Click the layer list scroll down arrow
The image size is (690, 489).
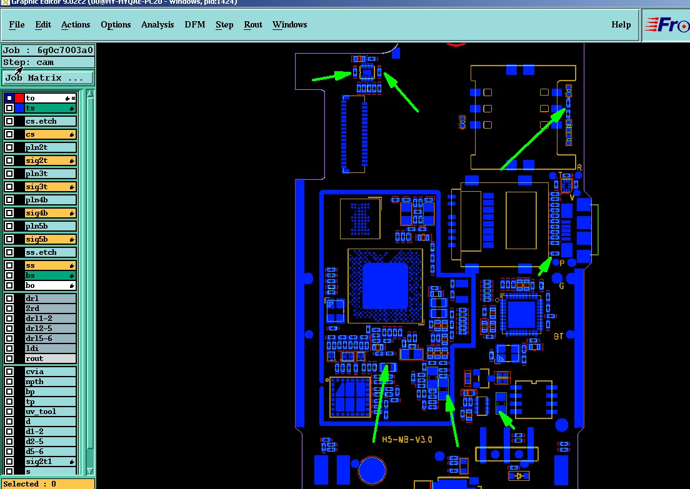90,471
